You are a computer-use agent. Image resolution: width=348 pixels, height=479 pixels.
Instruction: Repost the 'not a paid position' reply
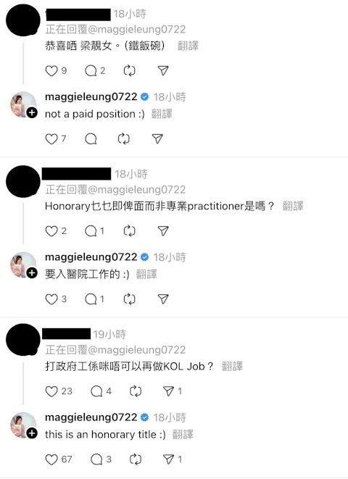124,139
